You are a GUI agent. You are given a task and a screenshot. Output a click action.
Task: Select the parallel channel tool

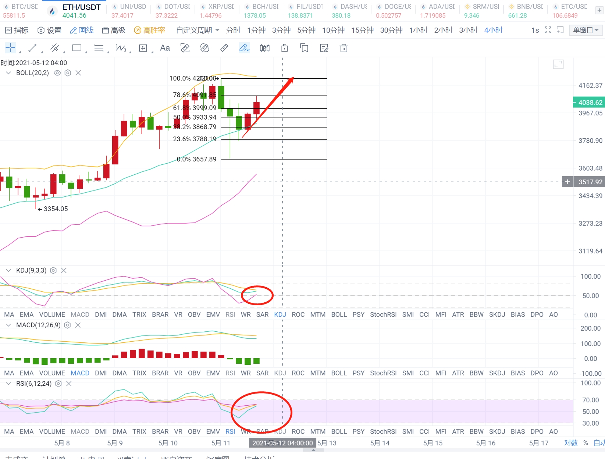(x=55, y=48)
